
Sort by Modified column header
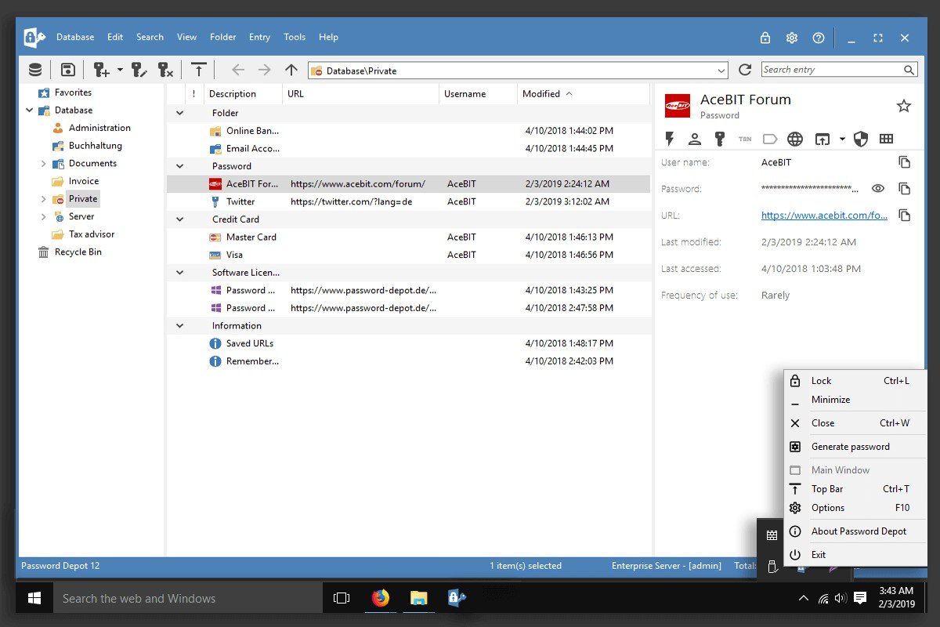[583, 94]
